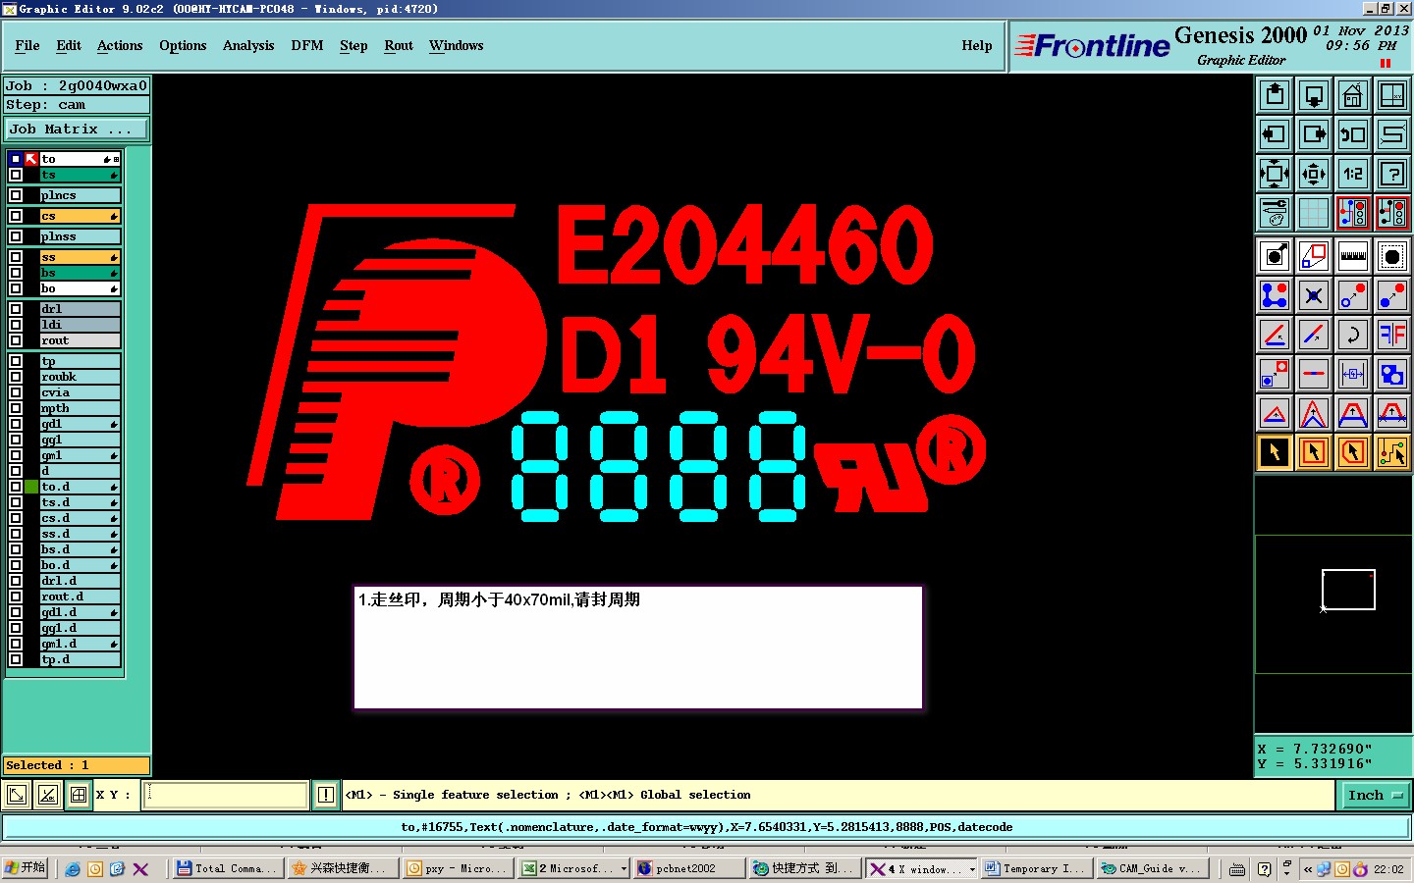Select the rectangle area selection arrow tool

(1314, 452)
